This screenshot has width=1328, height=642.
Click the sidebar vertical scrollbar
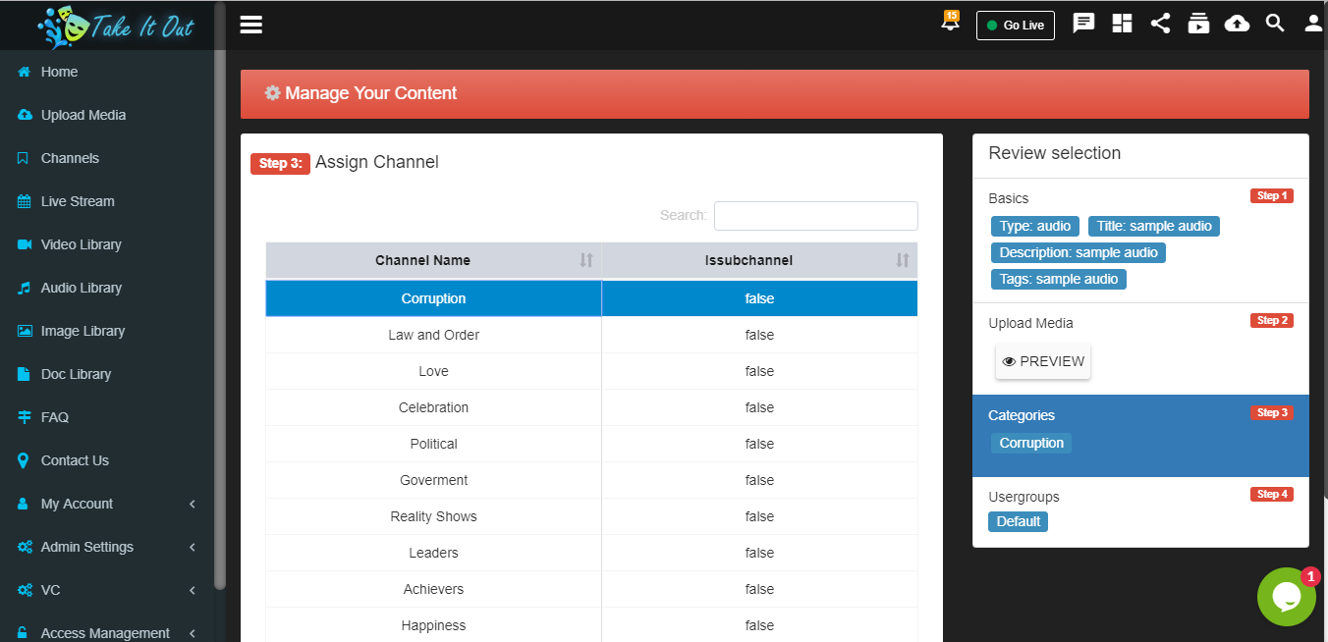tap(220, 294)
